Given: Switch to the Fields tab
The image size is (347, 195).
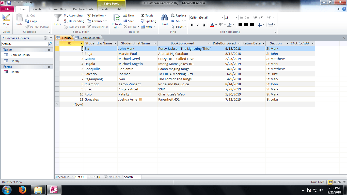Looking at the screenshot, I should (104, 9).
